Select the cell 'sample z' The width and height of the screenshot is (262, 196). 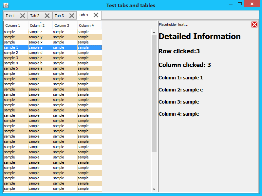(41, 32)
